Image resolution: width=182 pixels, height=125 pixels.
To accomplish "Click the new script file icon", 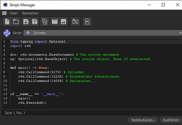I will click(x=7, y=22).
